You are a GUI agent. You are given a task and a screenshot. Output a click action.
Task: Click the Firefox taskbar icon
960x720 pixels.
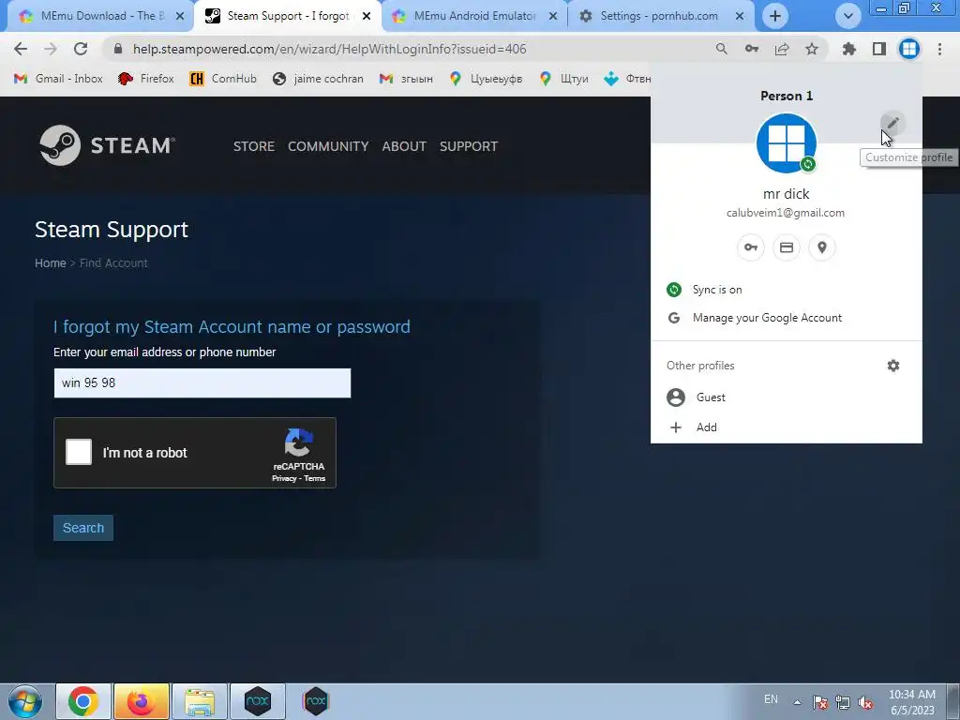[x=142, y=701]
